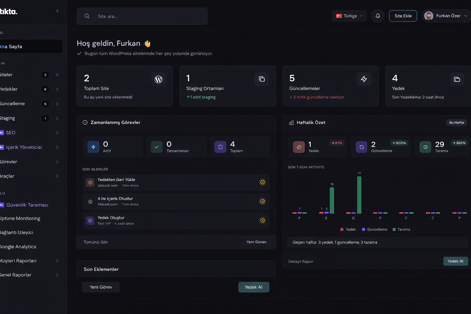Select Google Analytics in the sidebar
This screenshot has width=471, height=314.
18,247
